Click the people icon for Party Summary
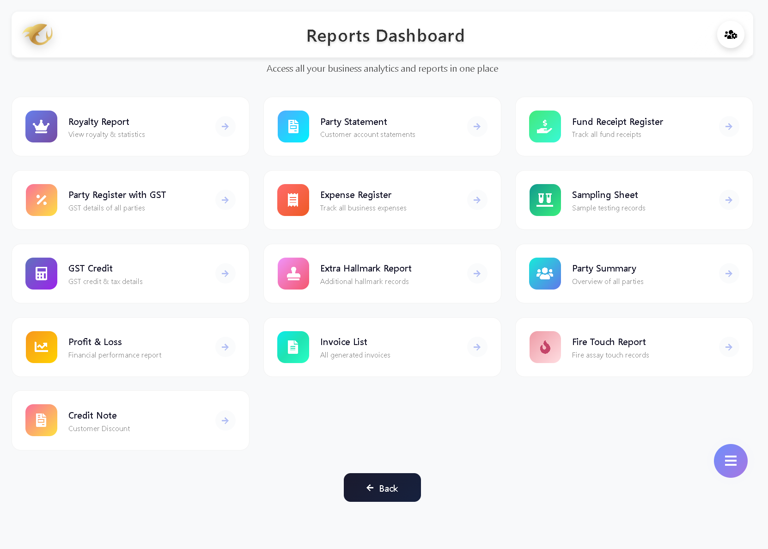The width and height of the screenshot is (768, 549). click(x=545, y=273)
